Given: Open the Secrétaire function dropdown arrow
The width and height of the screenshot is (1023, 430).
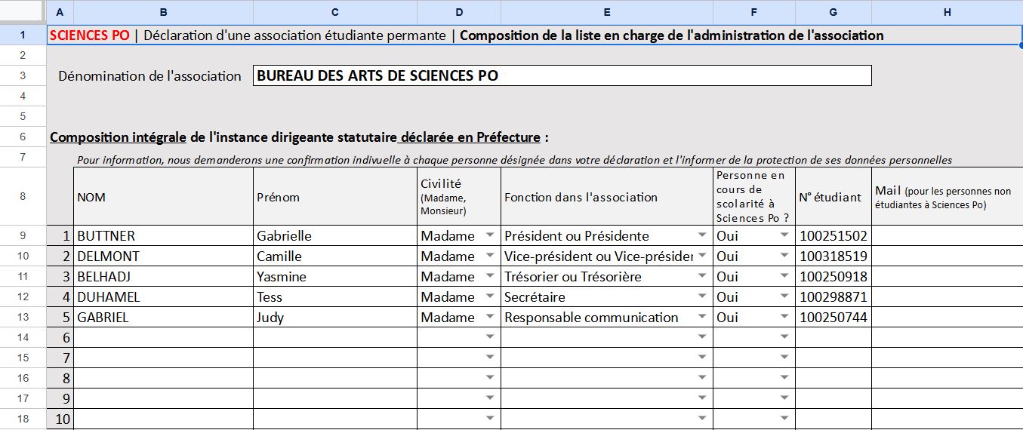Looking at the screenshot, I should [x=702, y=296].
